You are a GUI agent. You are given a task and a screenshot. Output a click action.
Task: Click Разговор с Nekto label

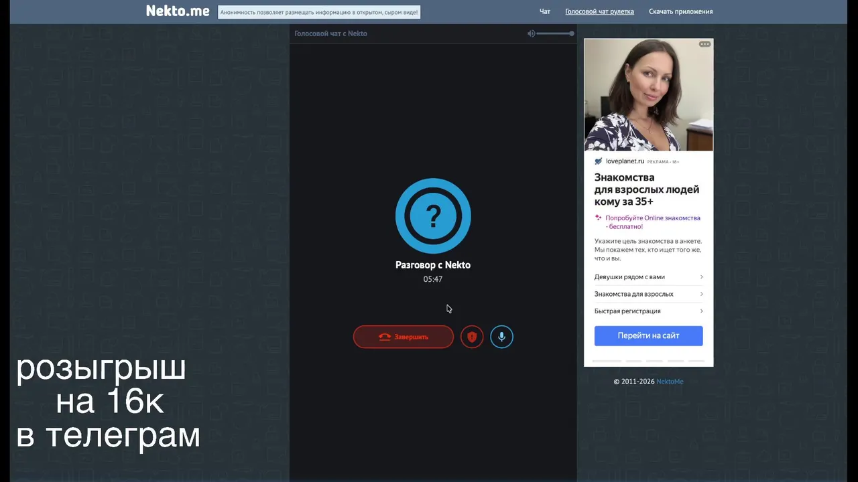[433, 265]
